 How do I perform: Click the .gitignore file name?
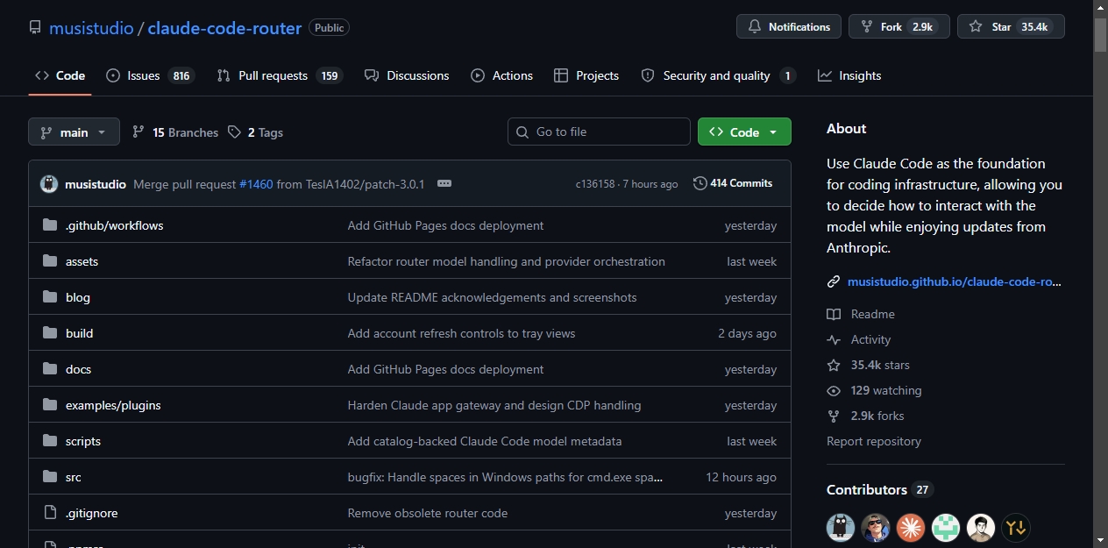point(92,513)
